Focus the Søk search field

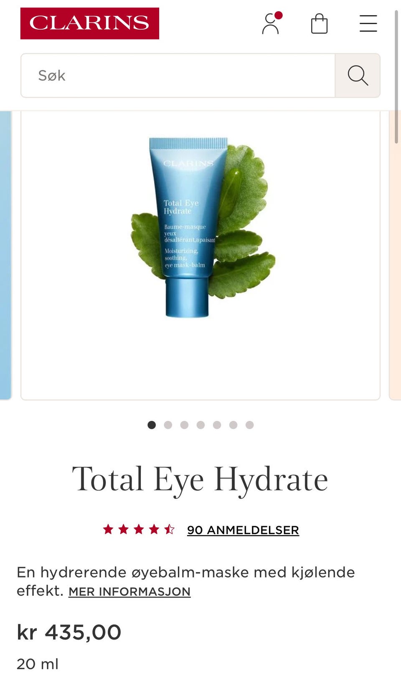[178, 76]
